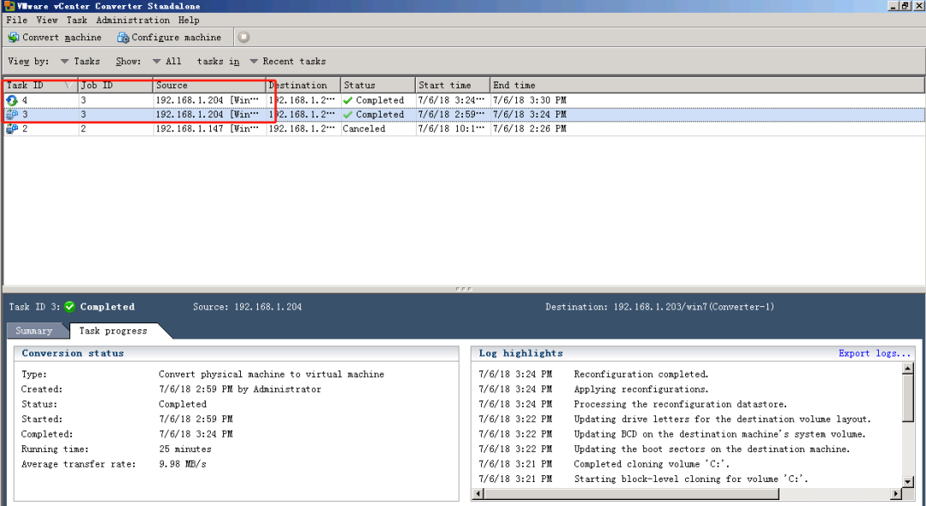Open the File menu
The height and width of the screenshot is (506, 926).
point(16,20)
